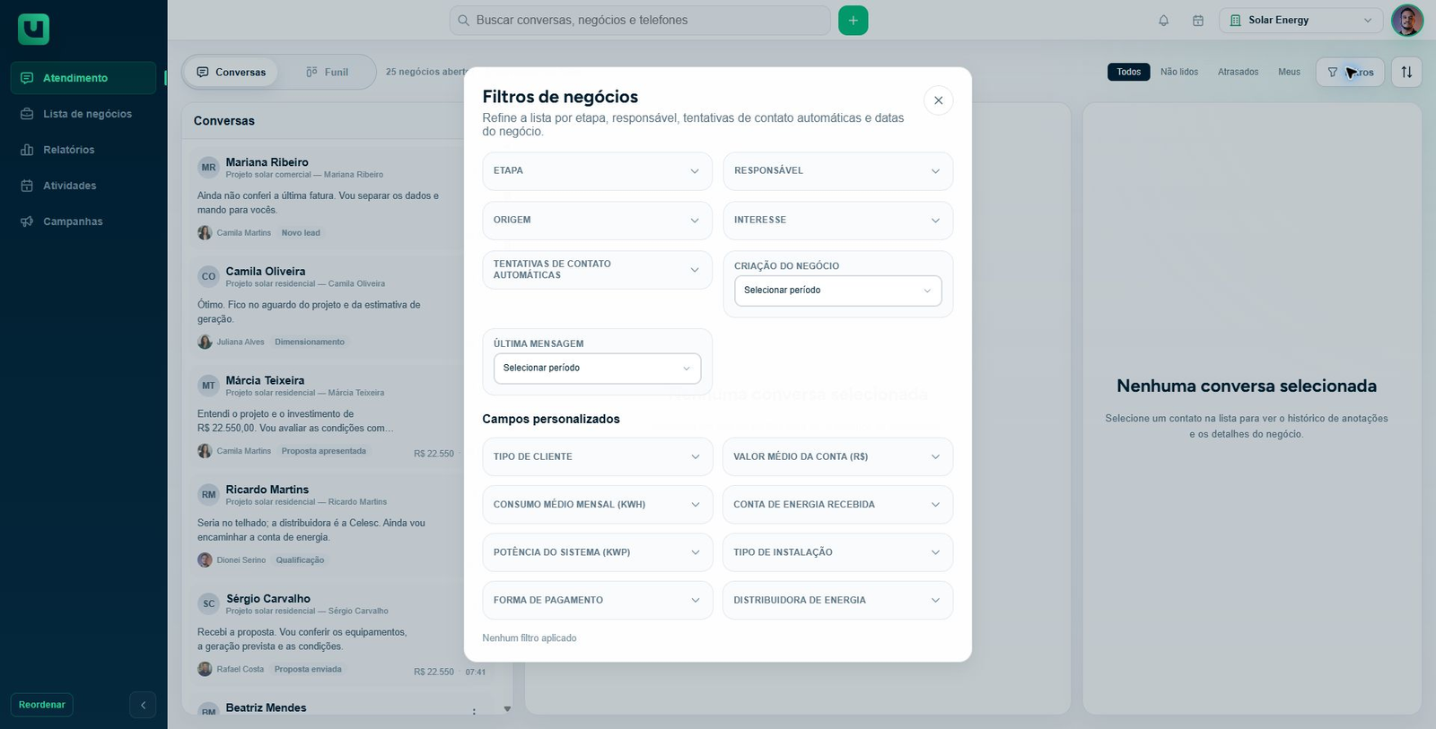Open the calendar icon in top bar
1436x729 pixels.
[1197, 20]
